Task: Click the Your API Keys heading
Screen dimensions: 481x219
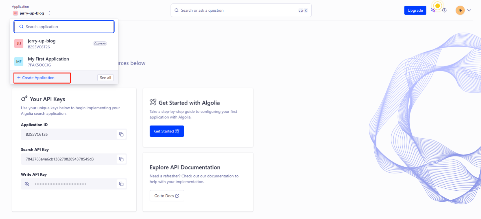Action: click(x=48, y=99)
